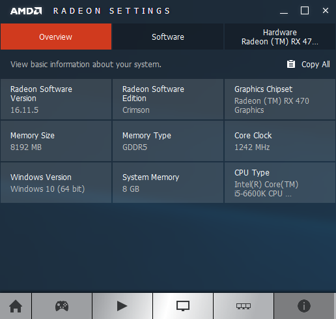
Task: Select the Graphics Chipset tile
Action: [280, 99]
